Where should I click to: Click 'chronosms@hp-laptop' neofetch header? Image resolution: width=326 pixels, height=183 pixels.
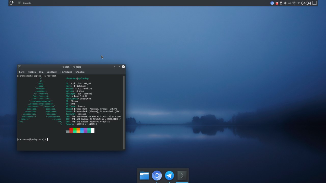[77, 79]
